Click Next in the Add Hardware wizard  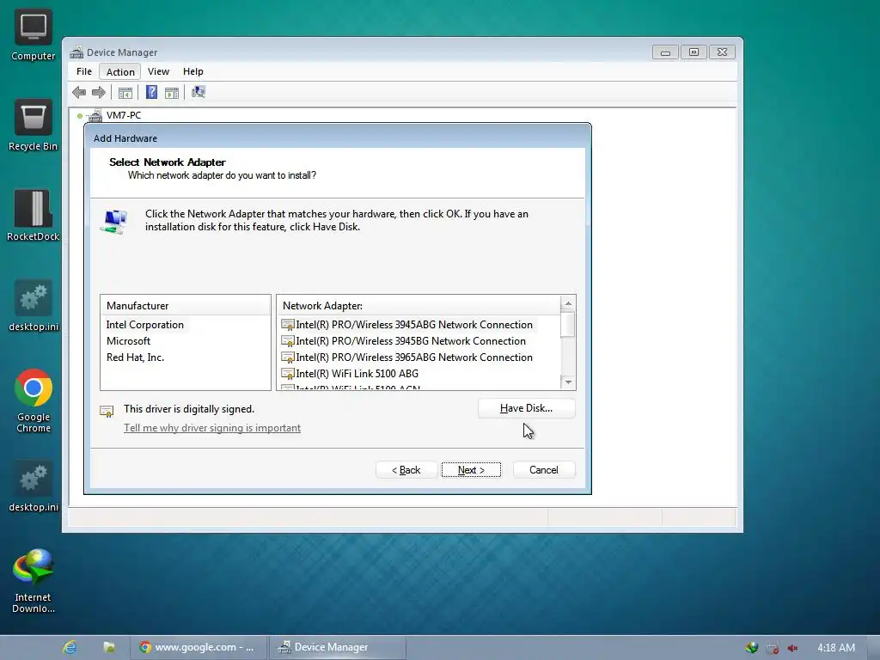click(x=471, y=470)
